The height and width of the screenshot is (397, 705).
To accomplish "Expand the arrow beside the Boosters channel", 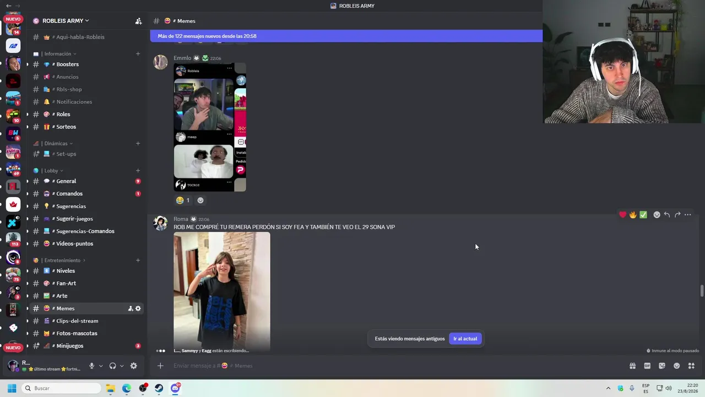I will click(x=28, y=65).
